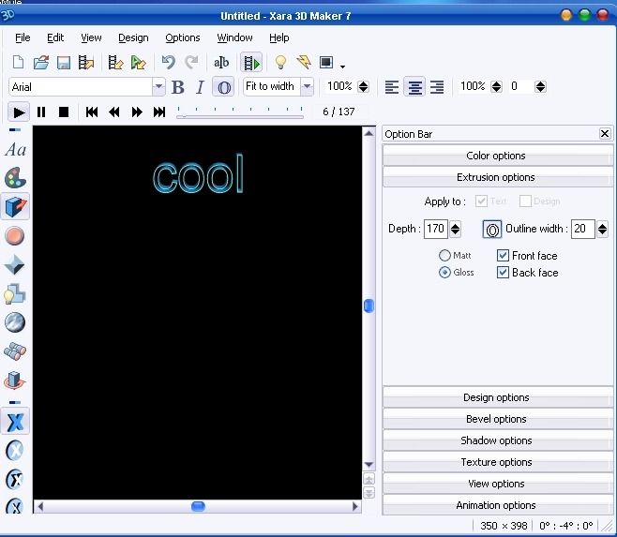Click the Import style icon

pyautogui.click(x=115, y=63)
